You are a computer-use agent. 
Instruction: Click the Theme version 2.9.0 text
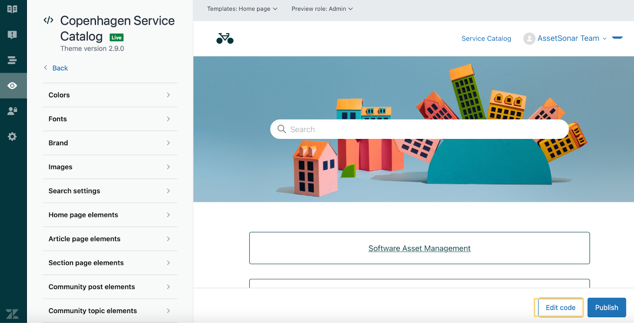92,49
